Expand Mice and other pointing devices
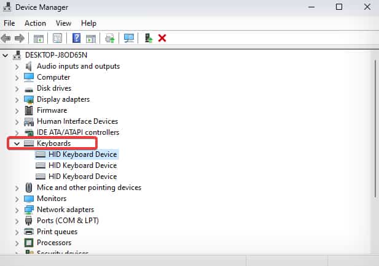379x266 pixels. pos(17,188)
